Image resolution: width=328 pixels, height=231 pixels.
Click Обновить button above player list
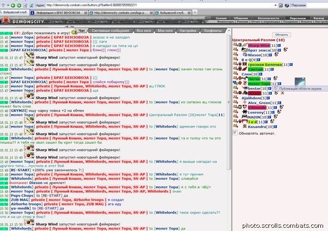(282, 35)
